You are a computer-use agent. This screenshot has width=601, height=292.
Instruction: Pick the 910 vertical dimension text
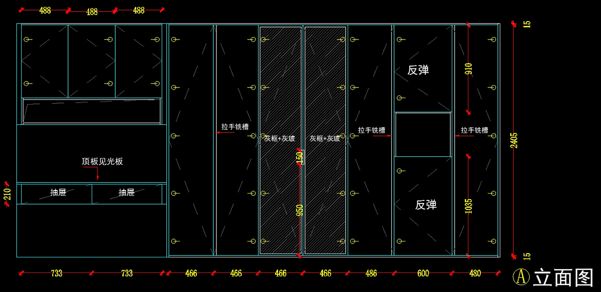click(x=469, y=68)
